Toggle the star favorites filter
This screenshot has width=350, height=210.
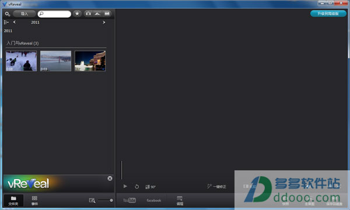pyautogui.click(x=77, y=14)
